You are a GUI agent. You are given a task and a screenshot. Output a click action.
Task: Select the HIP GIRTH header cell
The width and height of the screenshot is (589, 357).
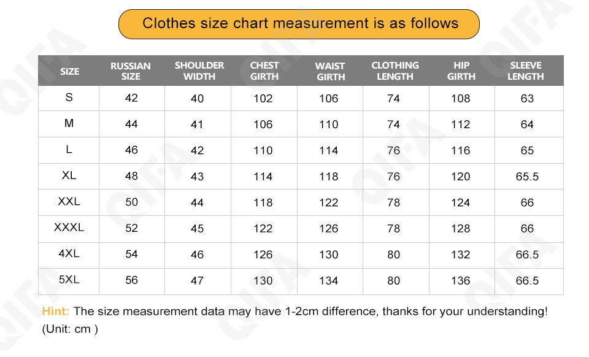[x=461, y=71]
